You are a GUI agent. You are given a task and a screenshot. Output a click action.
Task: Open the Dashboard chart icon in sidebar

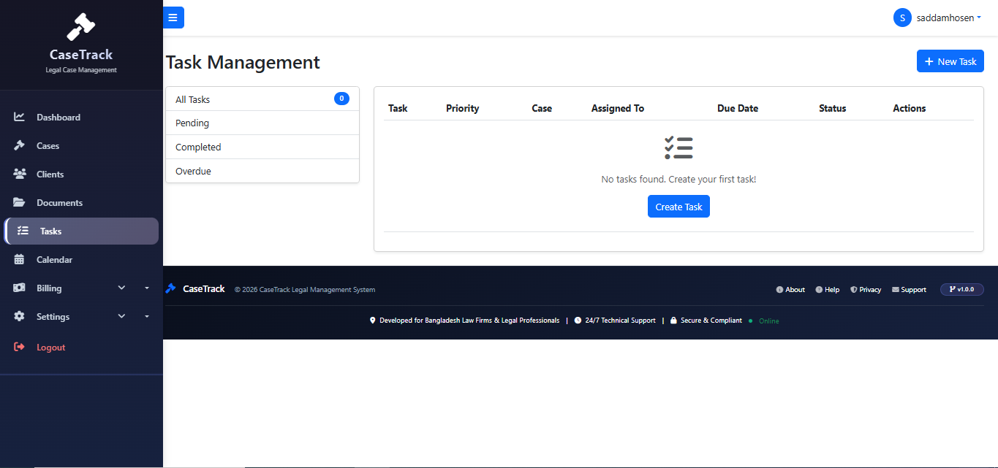(20, 117)
